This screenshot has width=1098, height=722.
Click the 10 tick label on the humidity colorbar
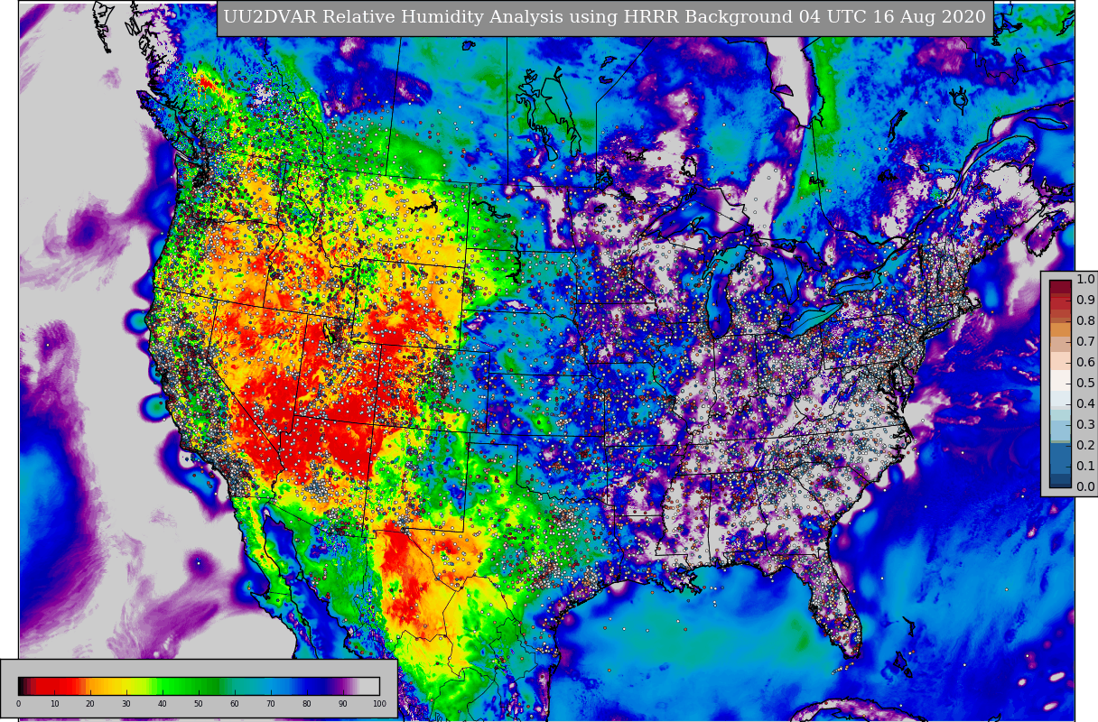(54, 704)
